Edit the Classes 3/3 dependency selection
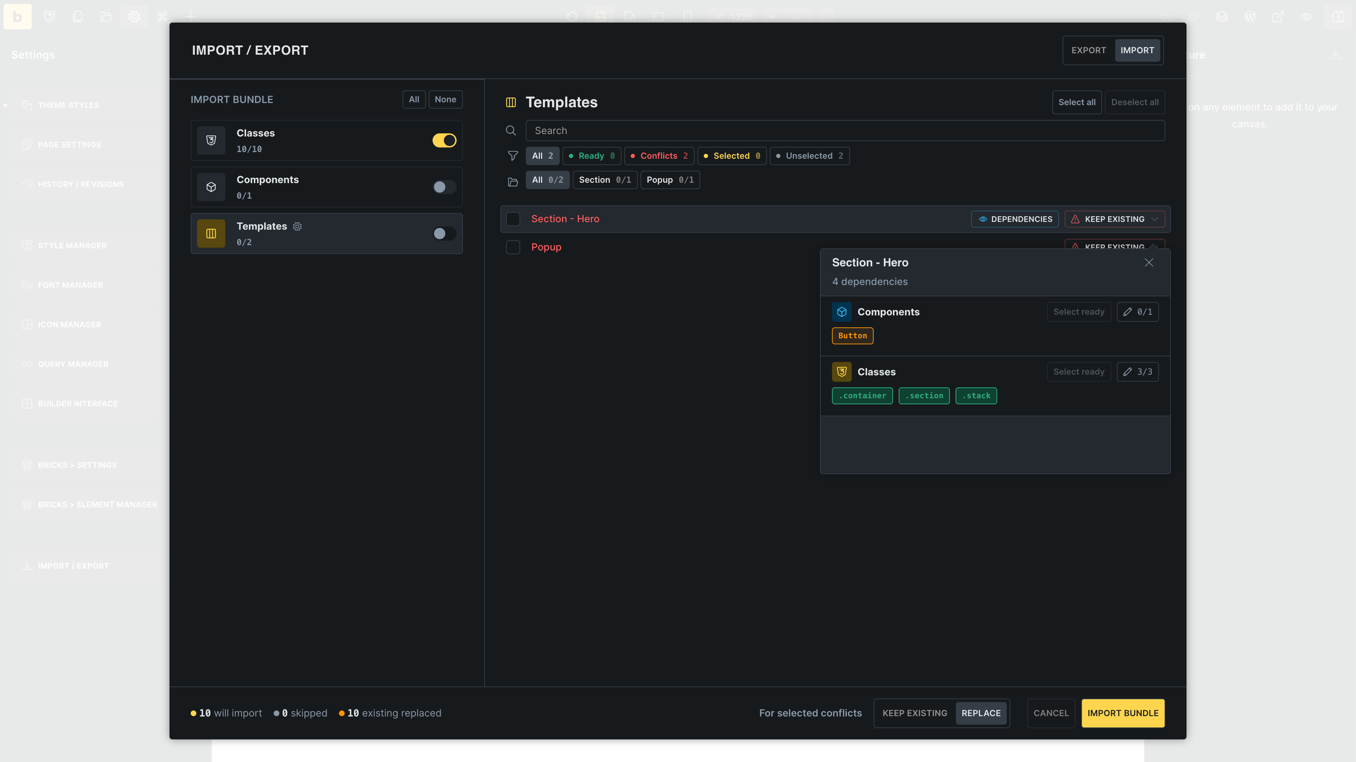Screen dimensions: 1356x762 pos(1138,372)
